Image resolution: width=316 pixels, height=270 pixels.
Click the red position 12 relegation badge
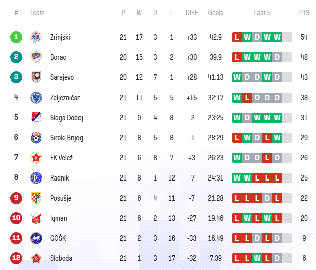coord(16,258)
